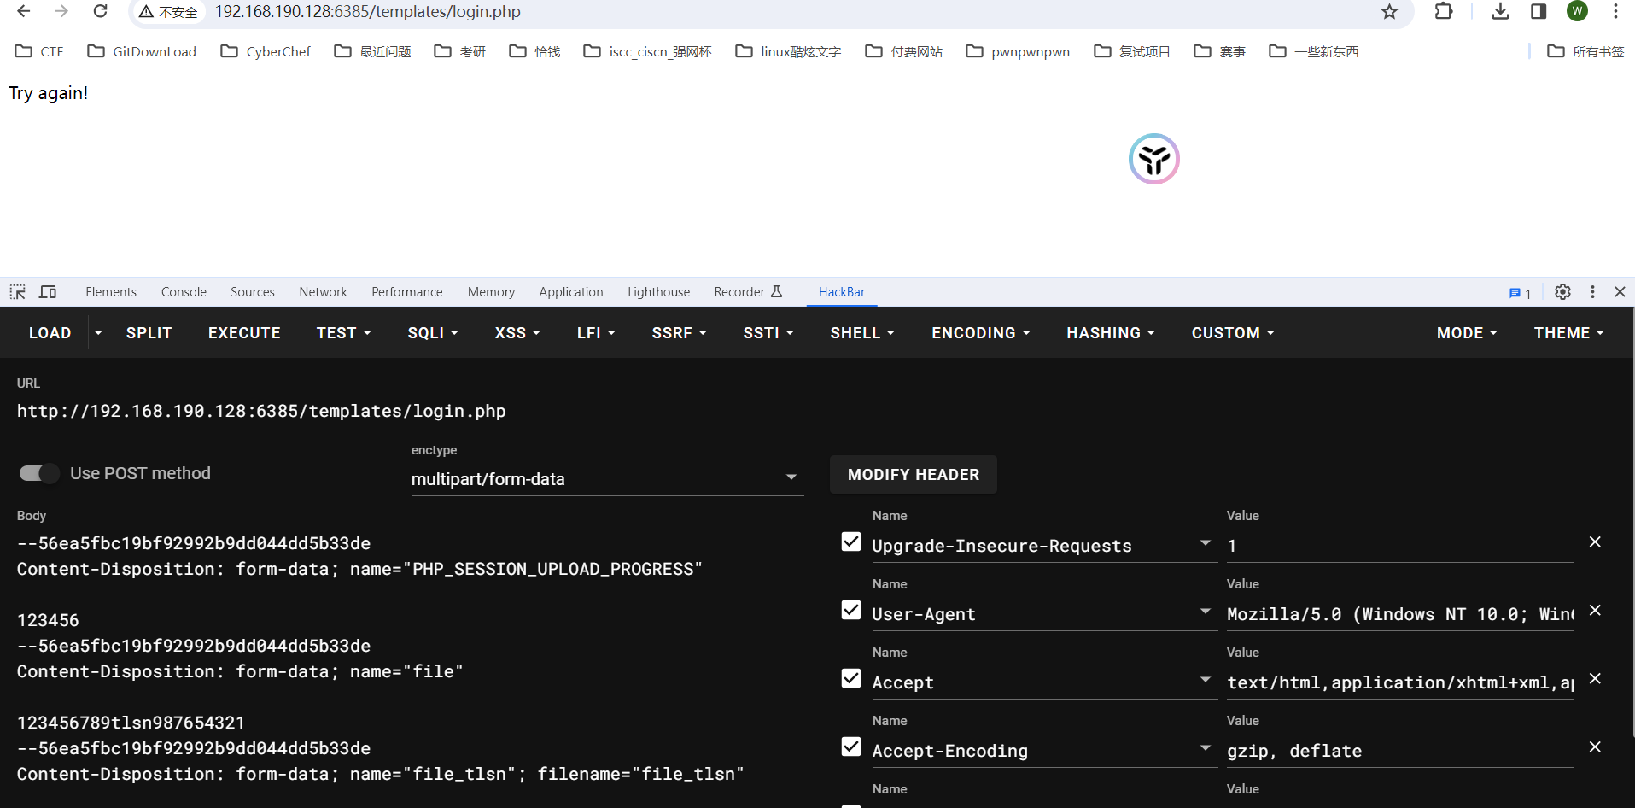Bookmark this page with star icon
Viewport: 1635px width, 808px height.
(1389, 11)
